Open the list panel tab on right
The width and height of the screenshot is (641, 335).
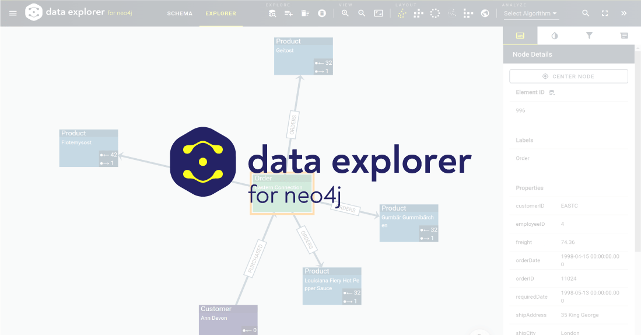(x=624, y=36)
